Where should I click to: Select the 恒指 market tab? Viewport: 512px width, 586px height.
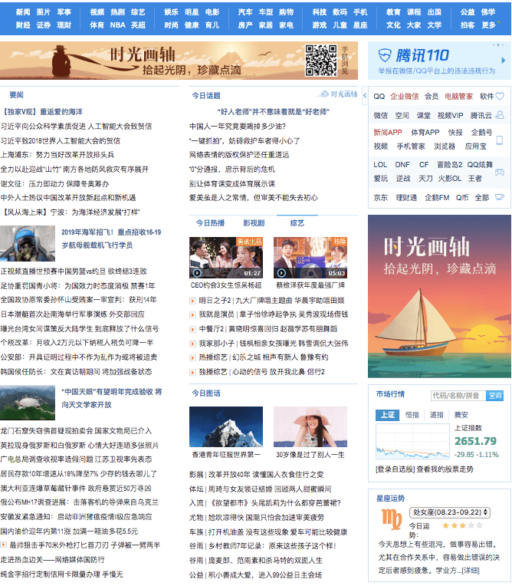click(412, 415)
